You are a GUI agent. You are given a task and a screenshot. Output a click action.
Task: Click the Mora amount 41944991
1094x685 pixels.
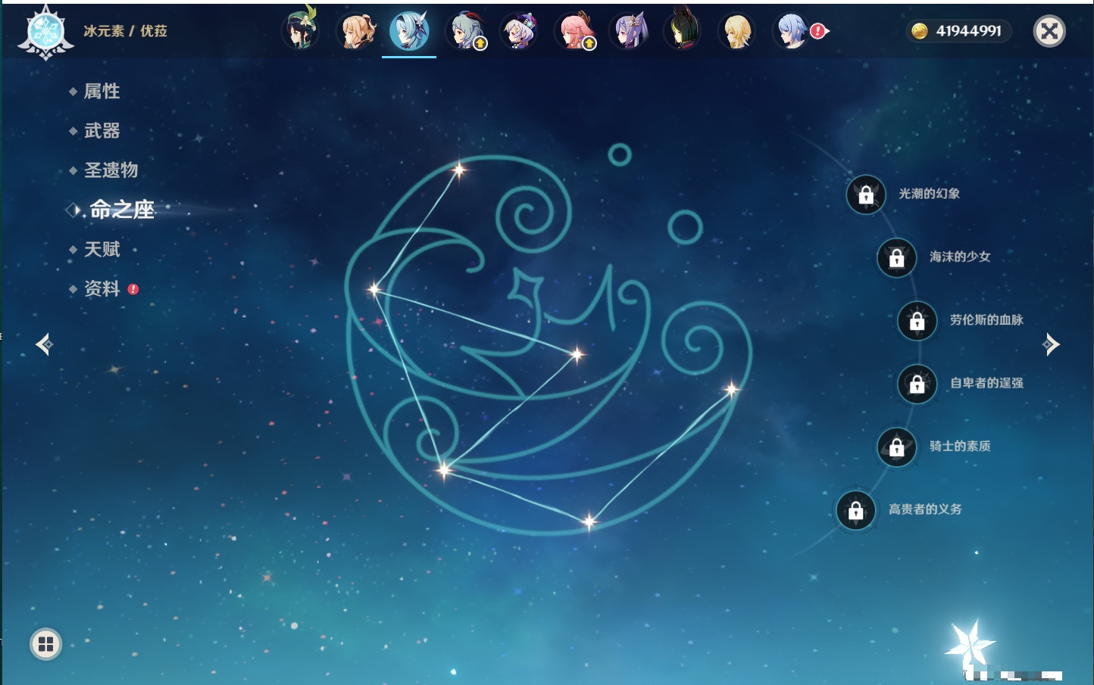tap(968, 31)
